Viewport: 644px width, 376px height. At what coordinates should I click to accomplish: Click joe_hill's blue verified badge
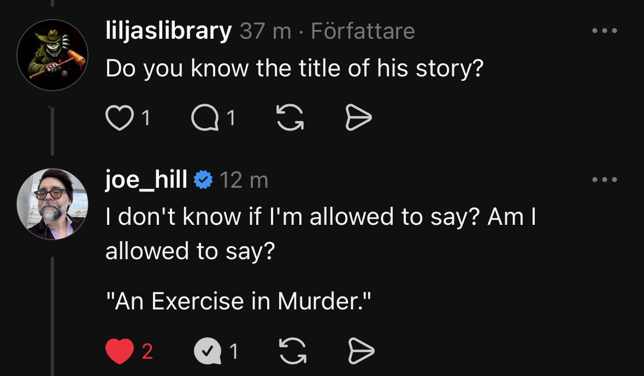tap(204, 180)
